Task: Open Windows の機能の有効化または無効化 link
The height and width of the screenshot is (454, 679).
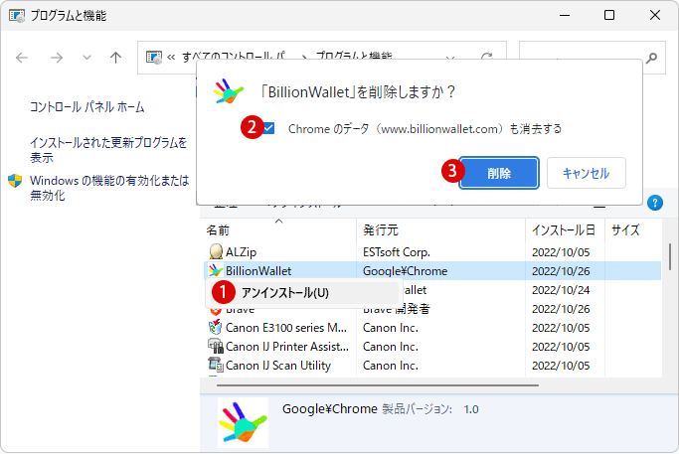Action: [109, 188]
